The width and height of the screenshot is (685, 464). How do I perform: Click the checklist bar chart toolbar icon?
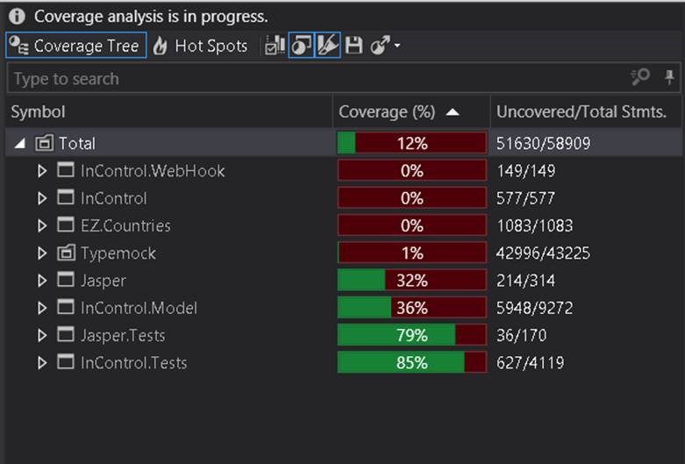click(x=275, y=46)
